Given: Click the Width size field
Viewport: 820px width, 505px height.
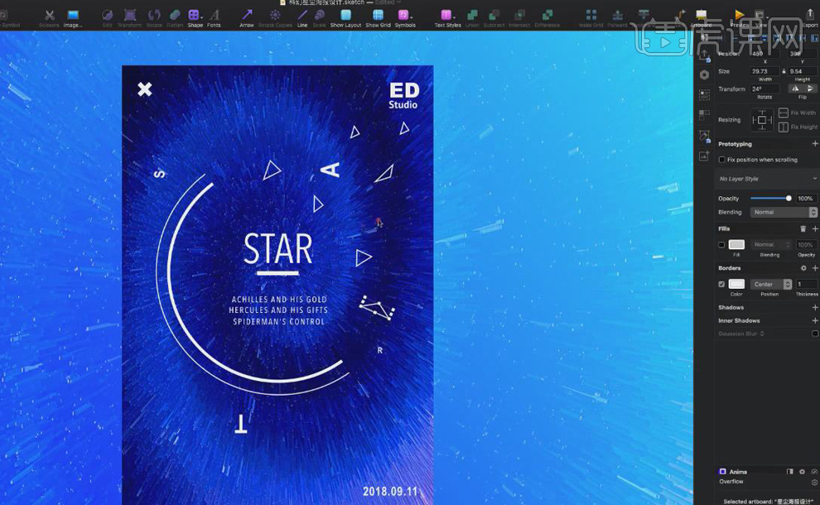Looking at the screenshot, I should (765, 71).
